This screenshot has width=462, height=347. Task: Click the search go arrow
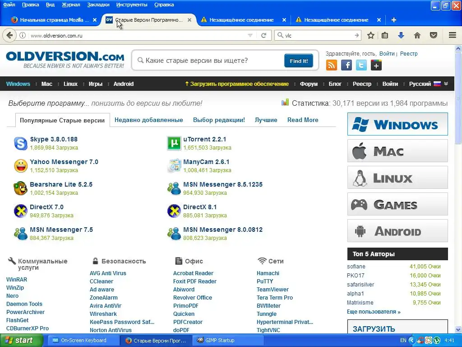(357, 35)
